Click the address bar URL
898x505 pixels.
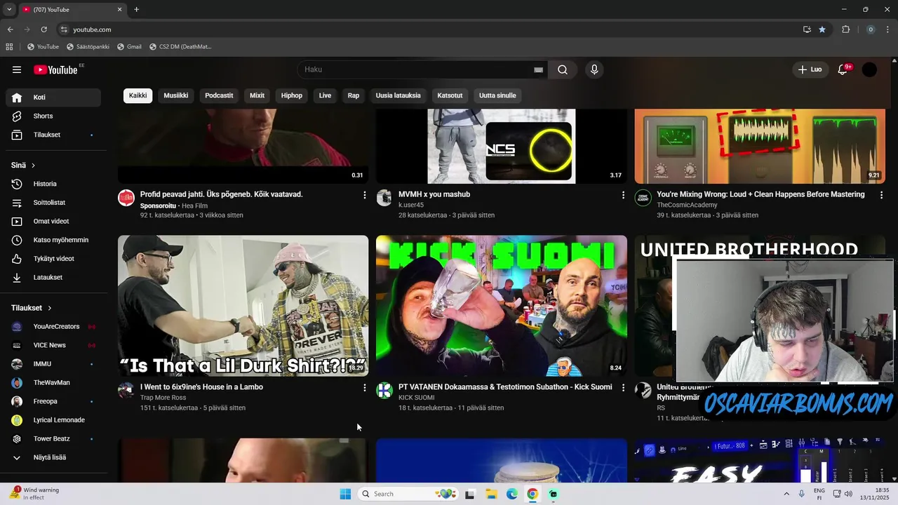pos(92,29)
